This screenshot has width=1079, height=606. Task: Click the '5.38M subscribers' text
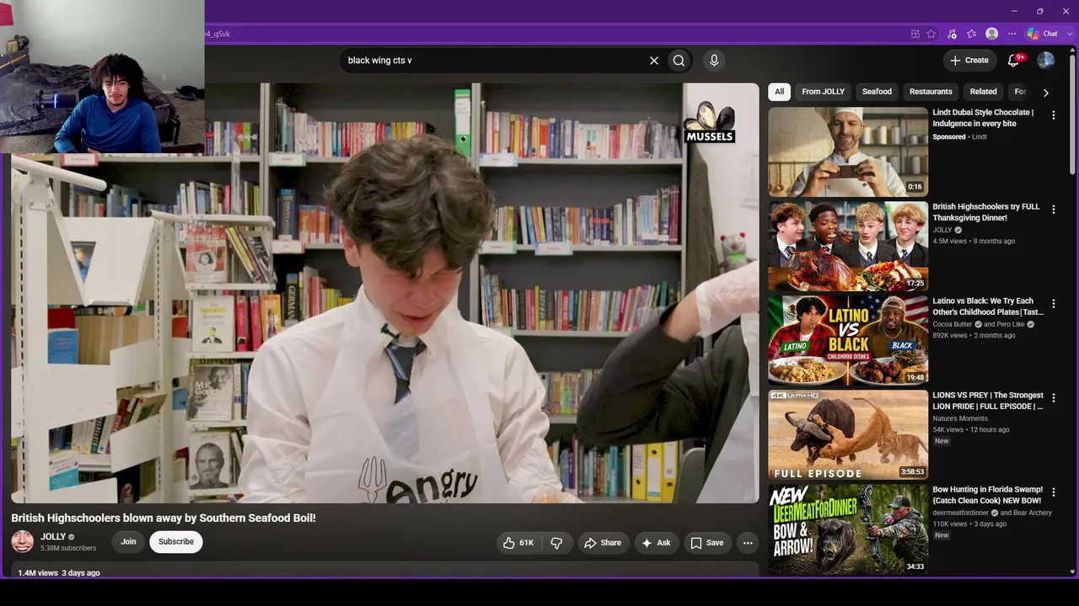(68, 548)
